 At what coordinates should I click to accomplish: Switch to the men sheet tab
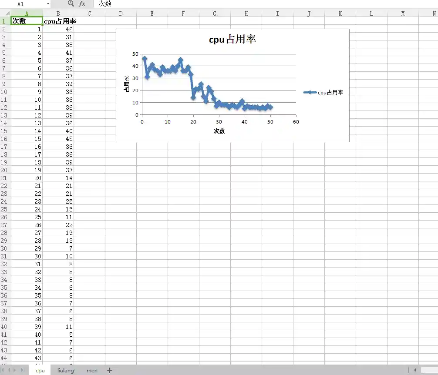(92, 370)
